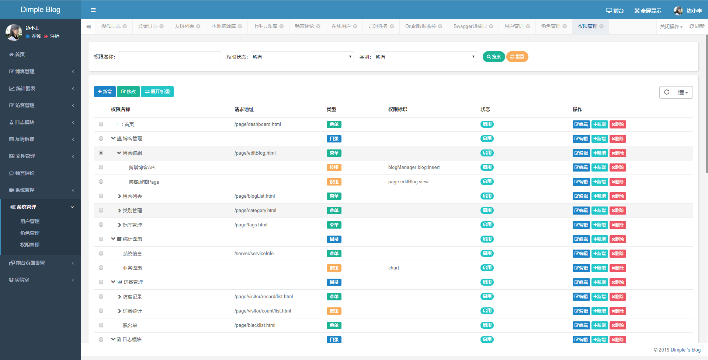Click the table refresh icon button
The width and height of the screenshot is (708, 360).
[x=667, y=92]
